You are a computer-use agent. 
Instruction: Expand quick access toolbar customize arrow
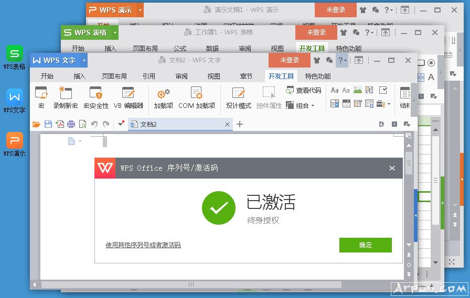coord(121,123)
